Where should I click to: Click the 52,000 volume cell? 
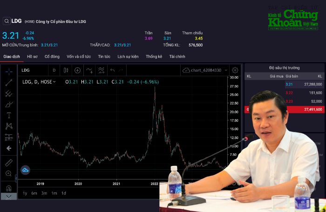317,101
